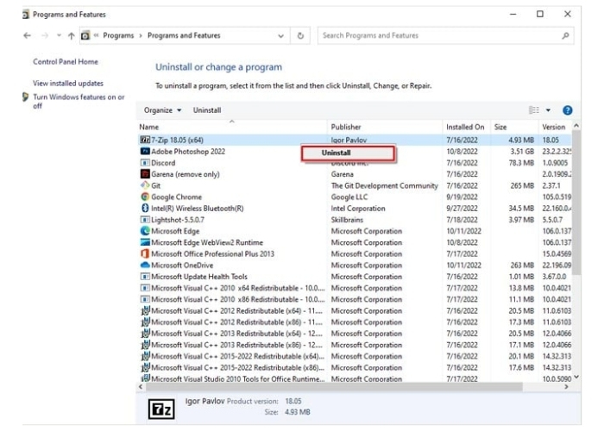
Task: Select Microsoft Visual C++ 2012 Redistributable (x64) row
Action: coord(355,310)
